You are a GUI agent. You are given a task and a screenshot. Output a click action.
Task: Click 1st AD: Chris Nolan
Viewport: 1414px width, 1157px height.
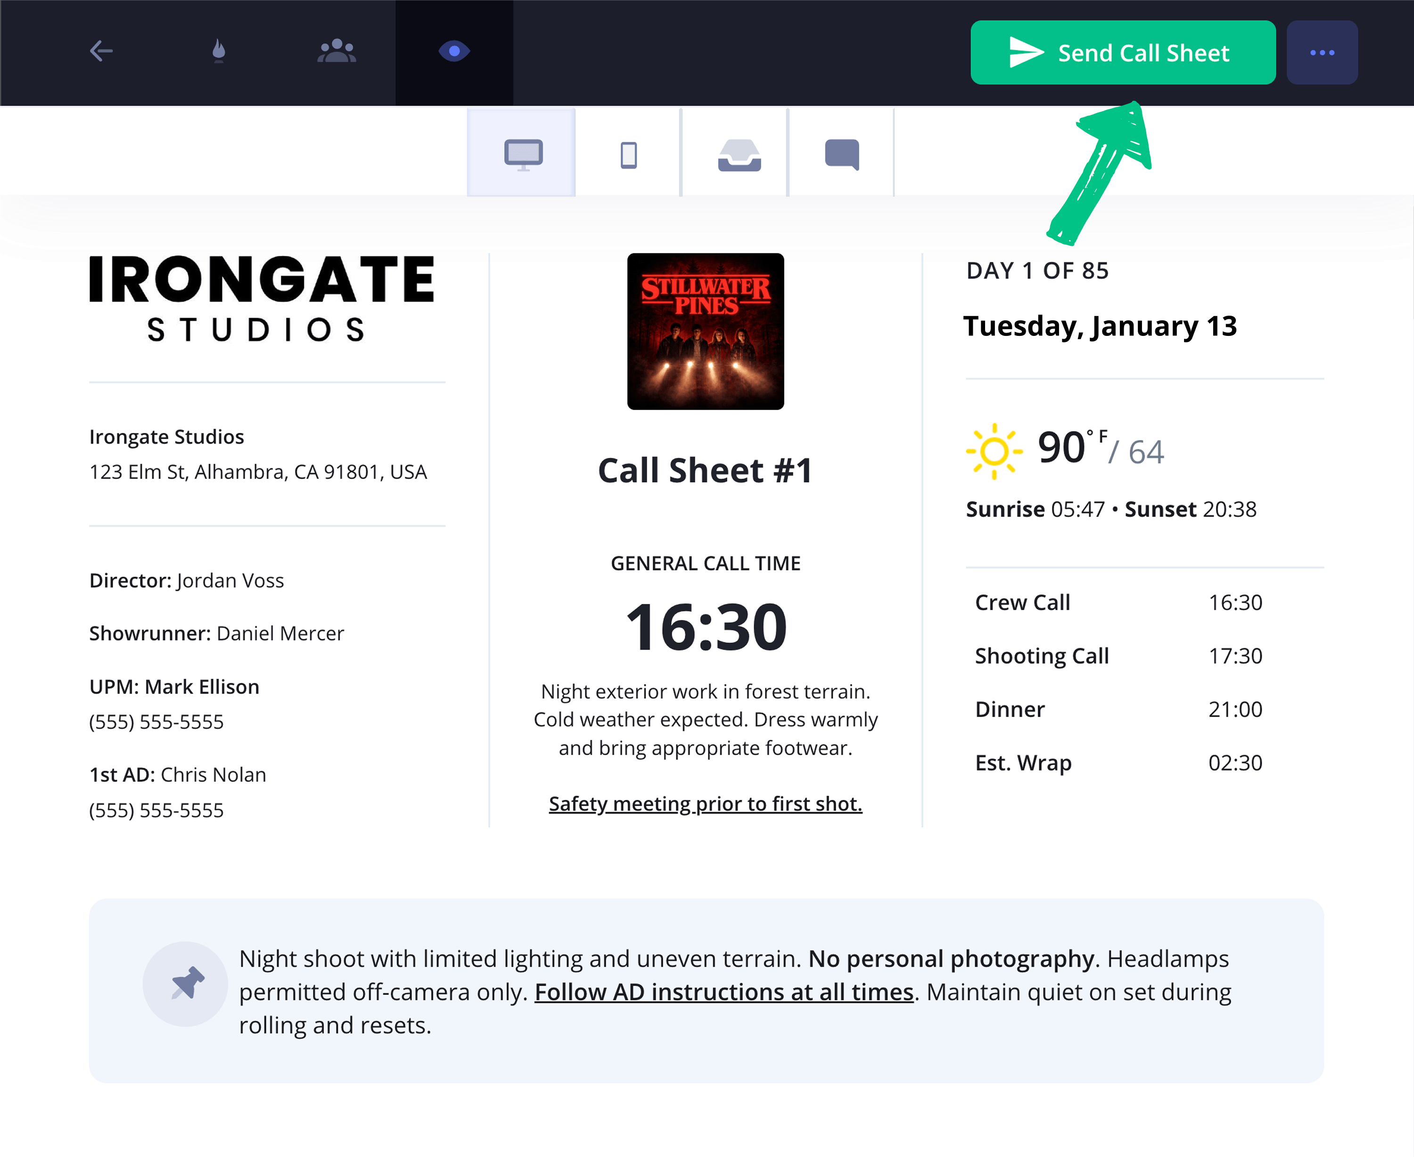pos(177,774)
